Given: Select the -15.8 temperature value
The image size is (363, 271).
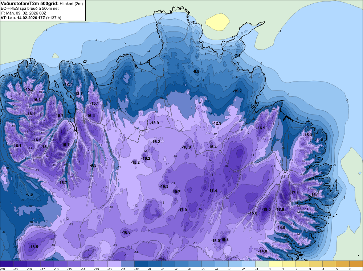Looking at the screenshot, I should tap(253, 213).
